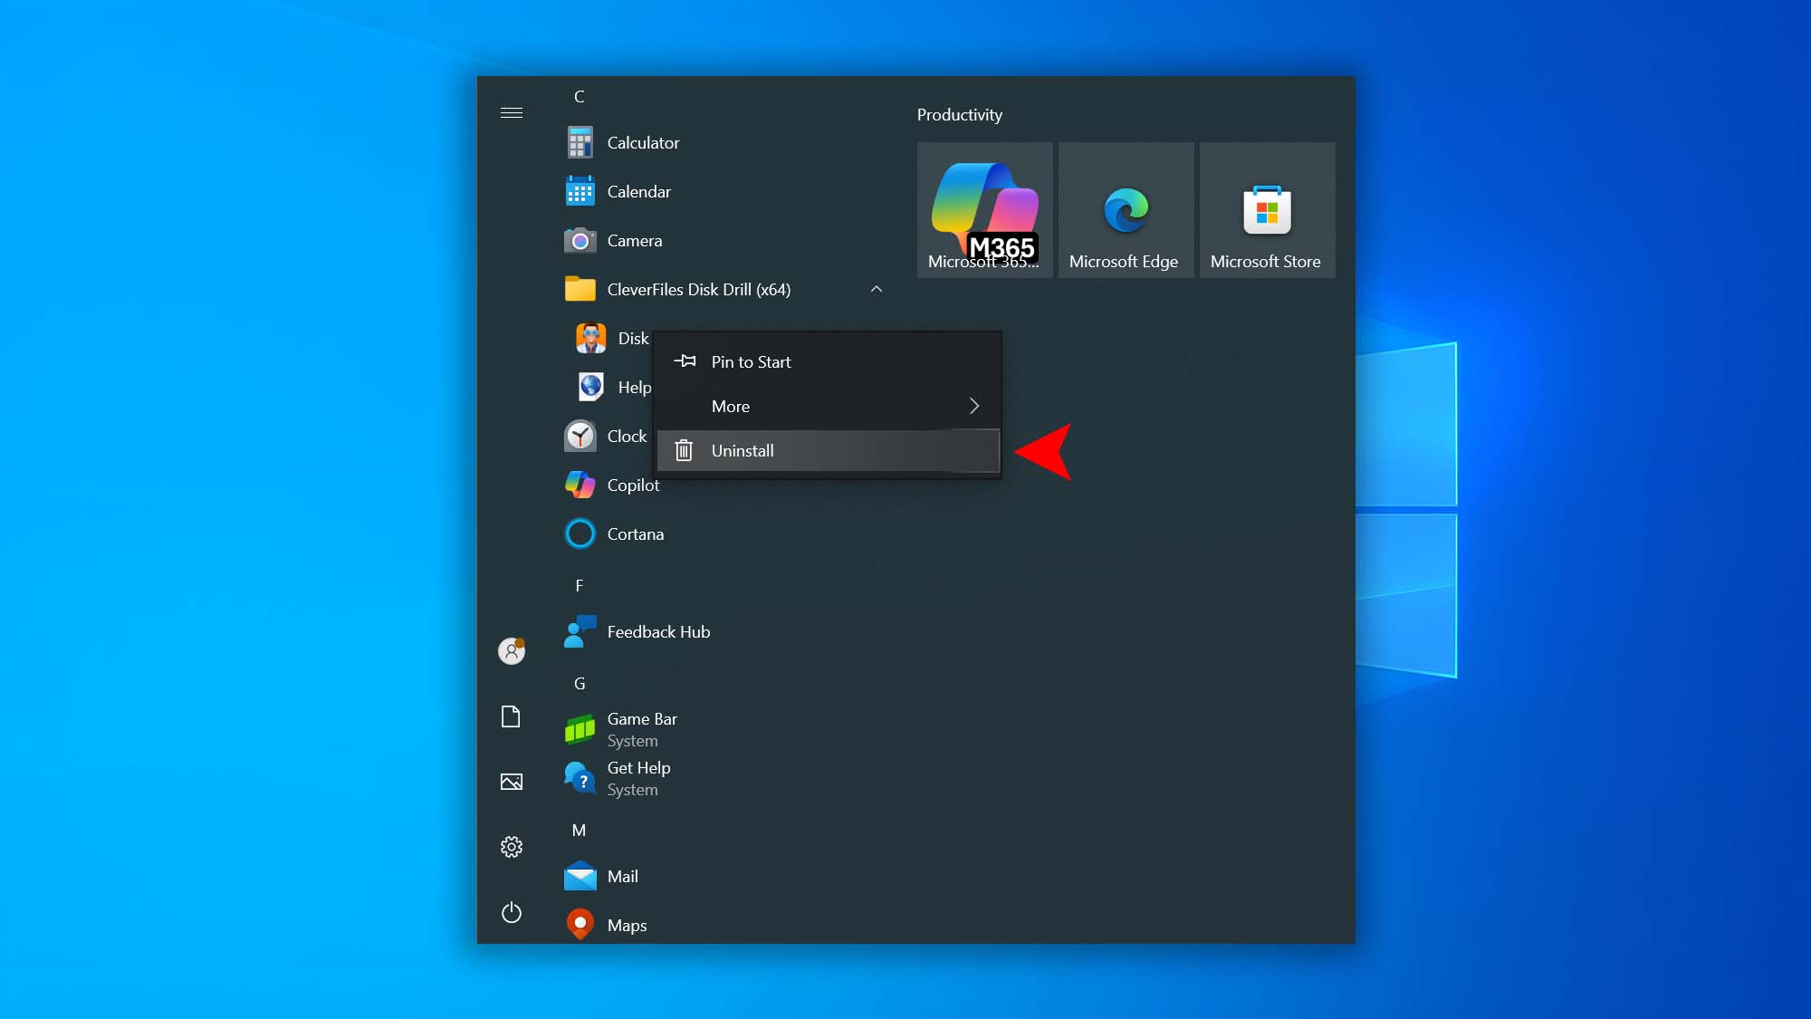Launch Camera via its icon
The image size is (1811, 1019).
[x=580, y=241]
